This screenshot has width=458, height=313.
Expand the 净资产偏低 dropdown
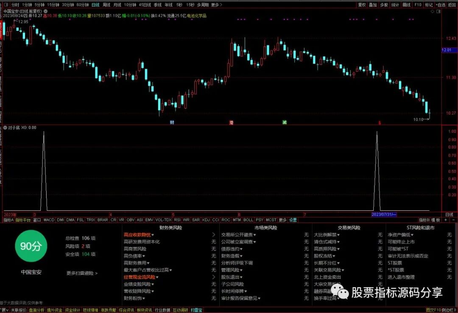tap(400, 235)
